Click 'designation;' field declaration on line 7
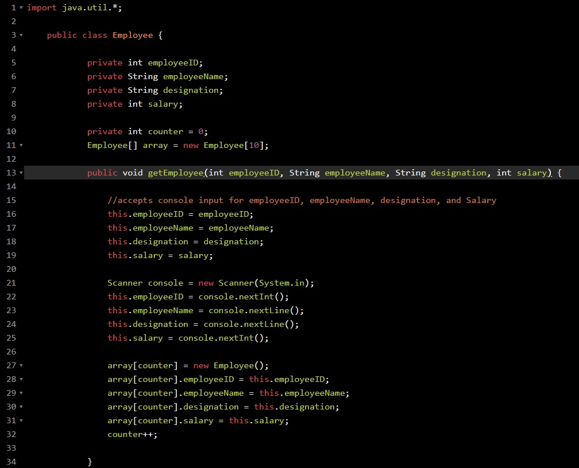This screenshot has width=579, height=468. (x=193, y=91)
